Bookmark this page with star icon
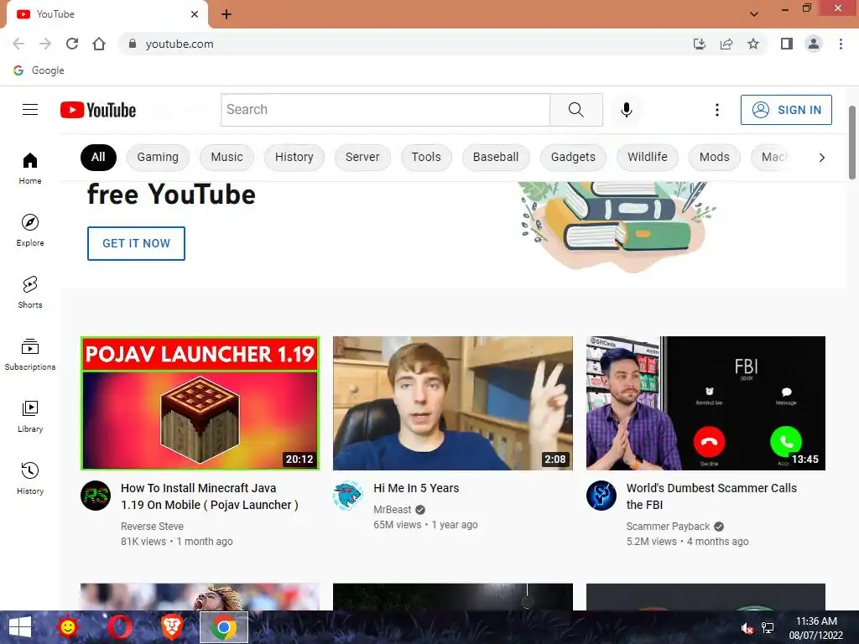859x644 pixels. click(x=753, y=44)
